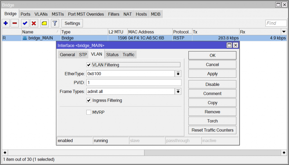Image resolution: width=289 pixels, height=165 pixels.
Task: Enable the MVRP checkbox
Action: 89,112
